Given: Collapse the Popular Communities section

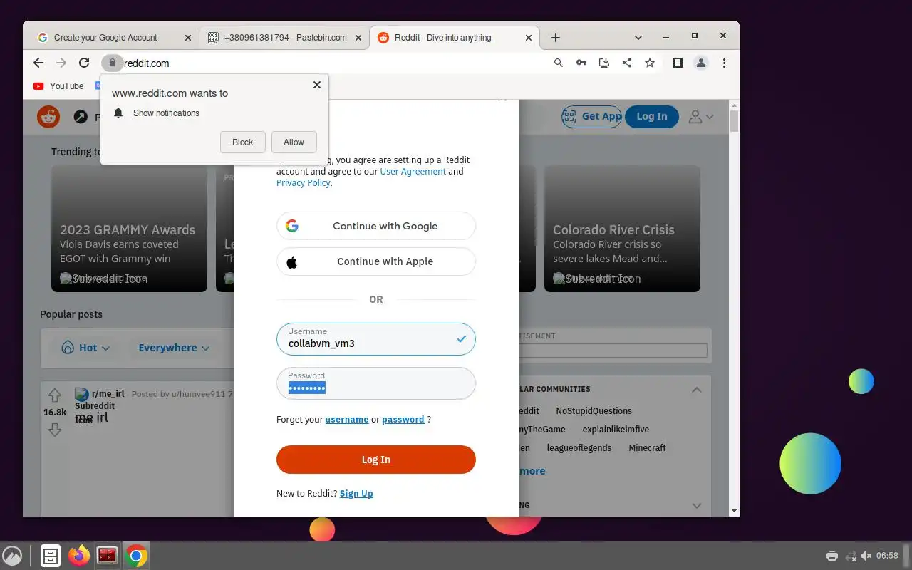Looking at the screenshot, I should click(x=697, y=390).
